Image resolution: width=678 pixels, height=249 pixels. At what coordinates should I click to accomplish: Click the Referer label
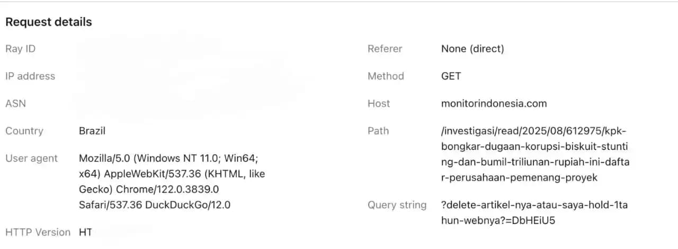pos(385,49)
